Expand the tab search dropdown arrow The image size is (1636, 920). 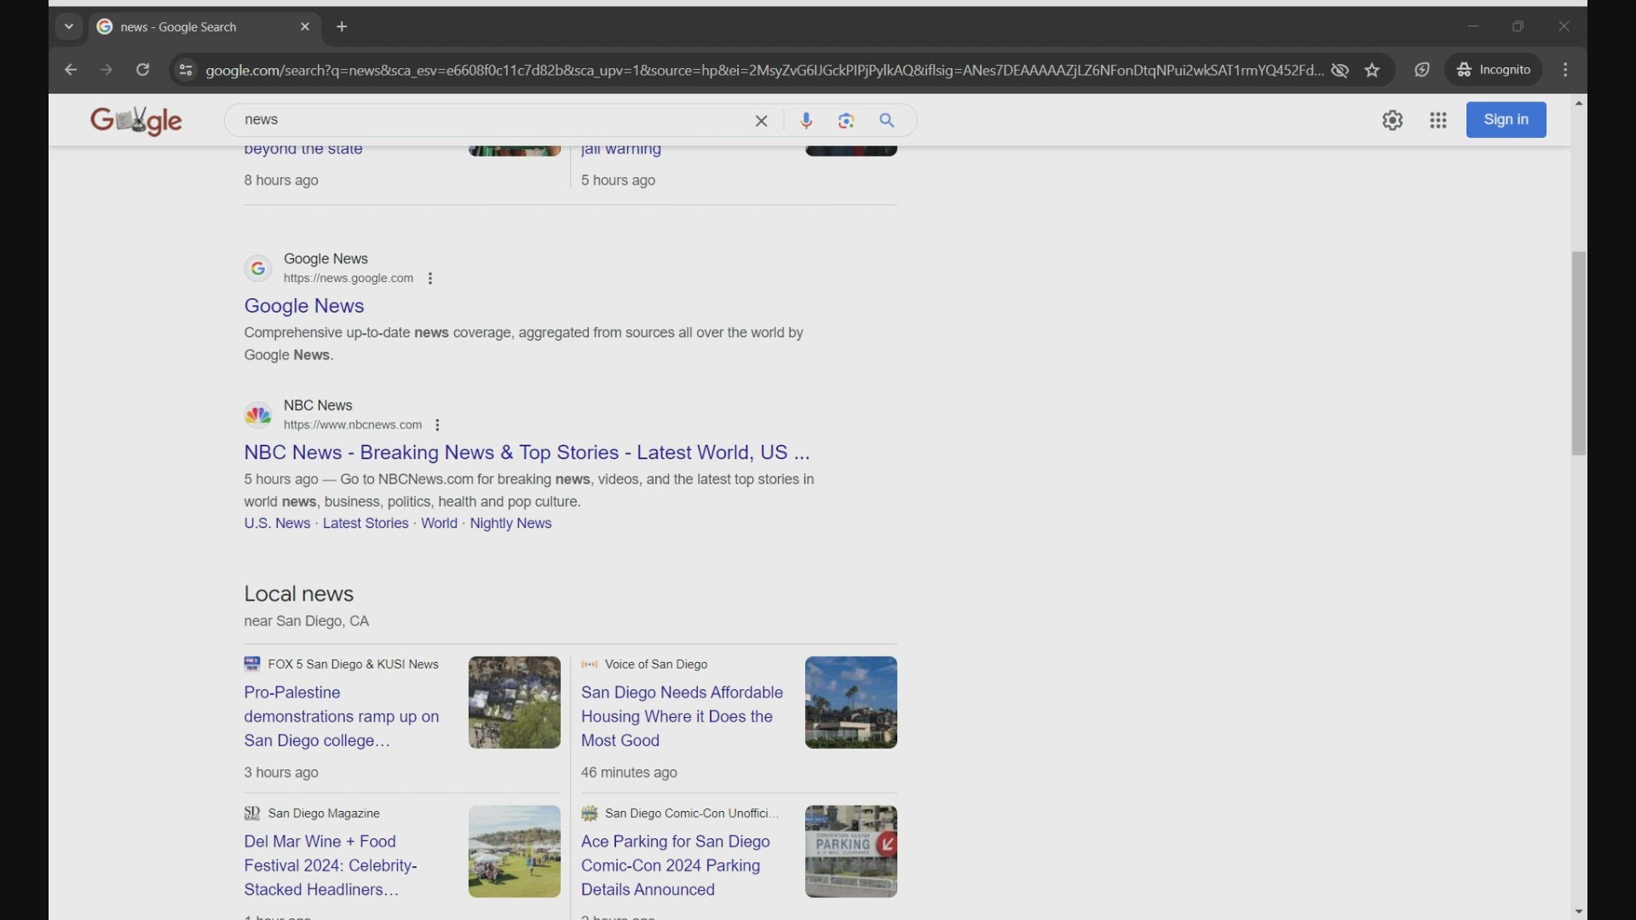(69, 26)
